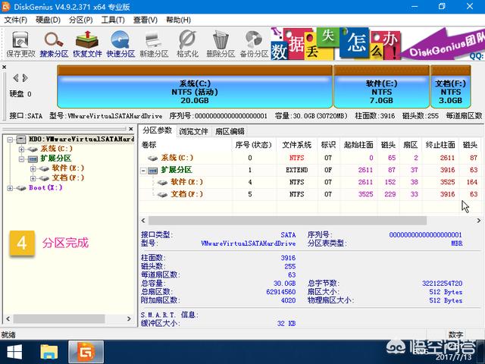Screen dimensions: 485x364
Task: Click the 序号(状态) column header
Action: [x=253, y=145]
